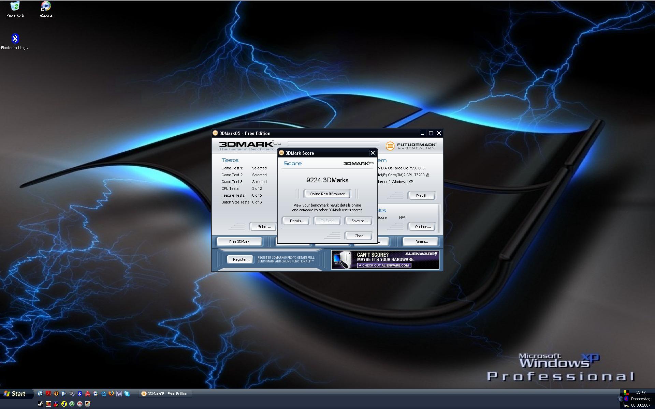Launch Skype from quick launch
This screenshot has height=409, width=655.
127,394
